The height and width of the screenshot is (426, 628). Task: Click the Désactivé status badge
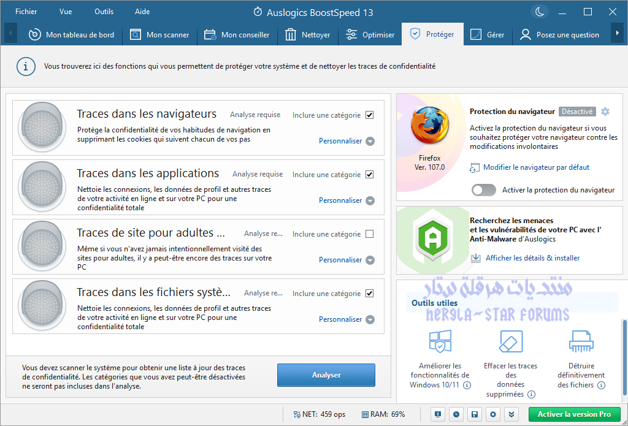point(577,112)
